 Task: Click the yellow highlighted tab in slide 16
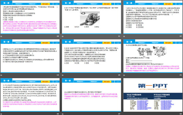(x=45, y=82)
